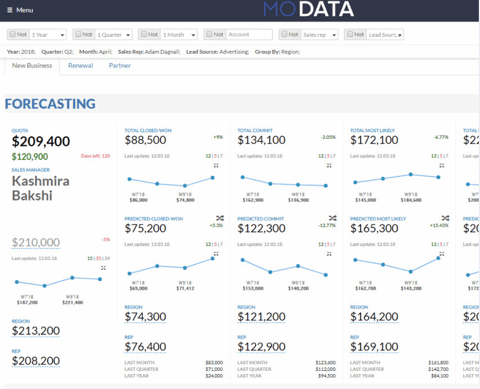This screenshot has height=389, width=480.
Task: Click the -6.77% change indicator
Action: point(441,137)
